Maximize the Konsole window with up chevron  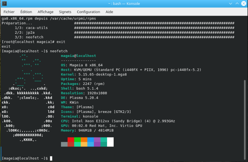pos(237,3)
